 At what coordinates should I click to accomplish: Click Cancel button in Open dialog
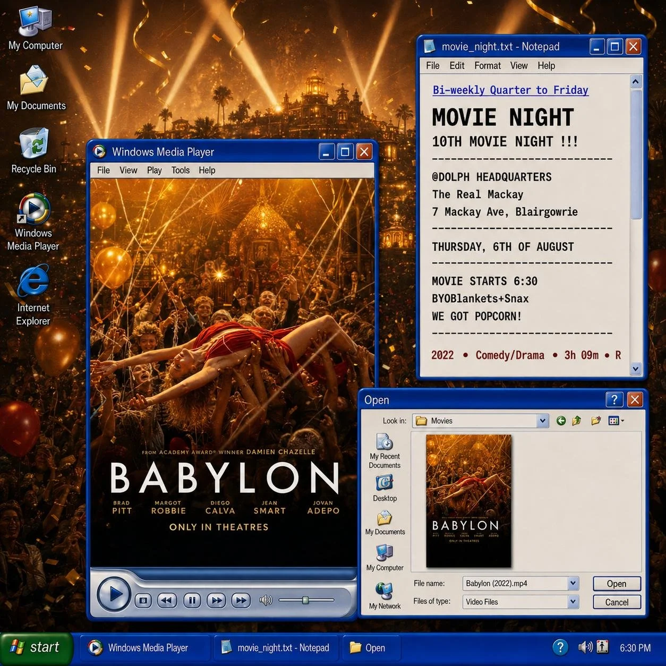617,602
